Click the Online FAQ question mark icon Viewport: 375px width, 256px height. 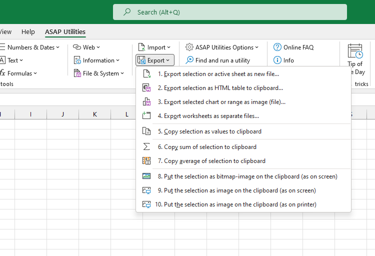pyautogui.click(x=277, y=47)
